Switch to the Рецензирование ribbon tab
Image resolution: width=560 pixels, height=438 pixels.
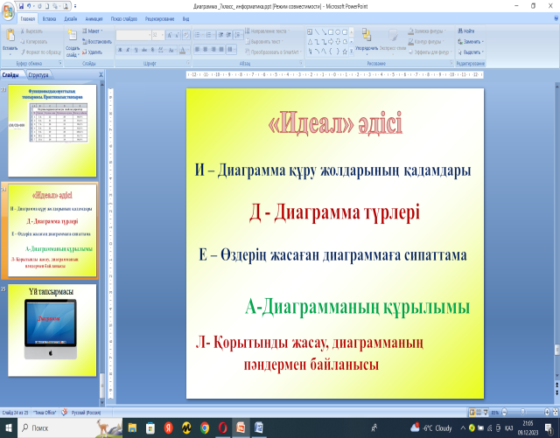click(x=159, y=19)
